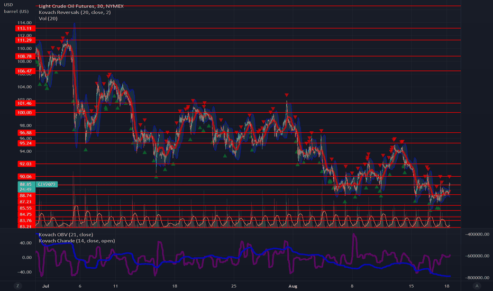
Task: Click the 106.47 red level label
Action: coord(25,71)
